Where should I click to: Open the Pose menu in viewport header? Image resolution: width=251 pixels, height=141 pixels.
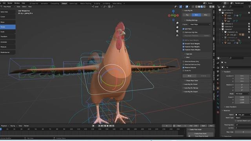[30, 7]
